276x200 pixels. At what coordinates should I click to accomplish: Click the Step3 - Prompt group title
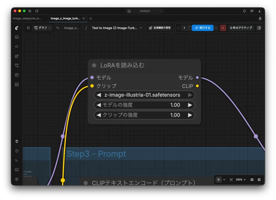pyautogui.click(x=96, y=154)
